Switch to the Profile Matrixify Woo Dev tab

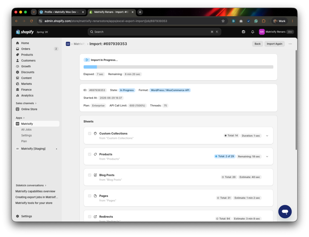pyautogui.click(x=62, y=12)
